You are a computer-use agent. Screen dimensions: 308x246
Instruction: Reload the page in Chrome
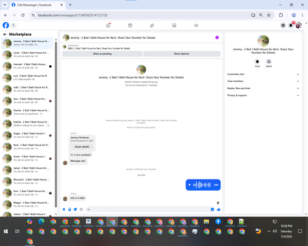click(x=23, y=15)
